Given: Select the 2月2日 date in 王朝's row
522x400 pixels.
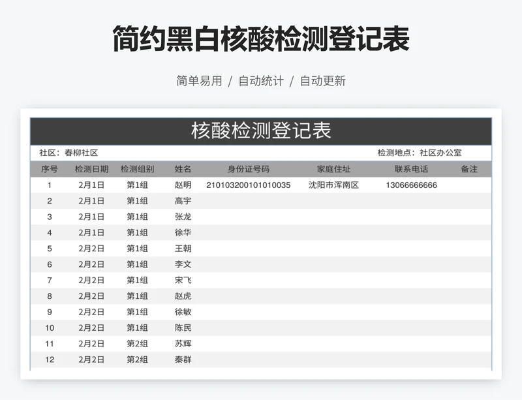Looking at the screenshot, I should point(91,249).
